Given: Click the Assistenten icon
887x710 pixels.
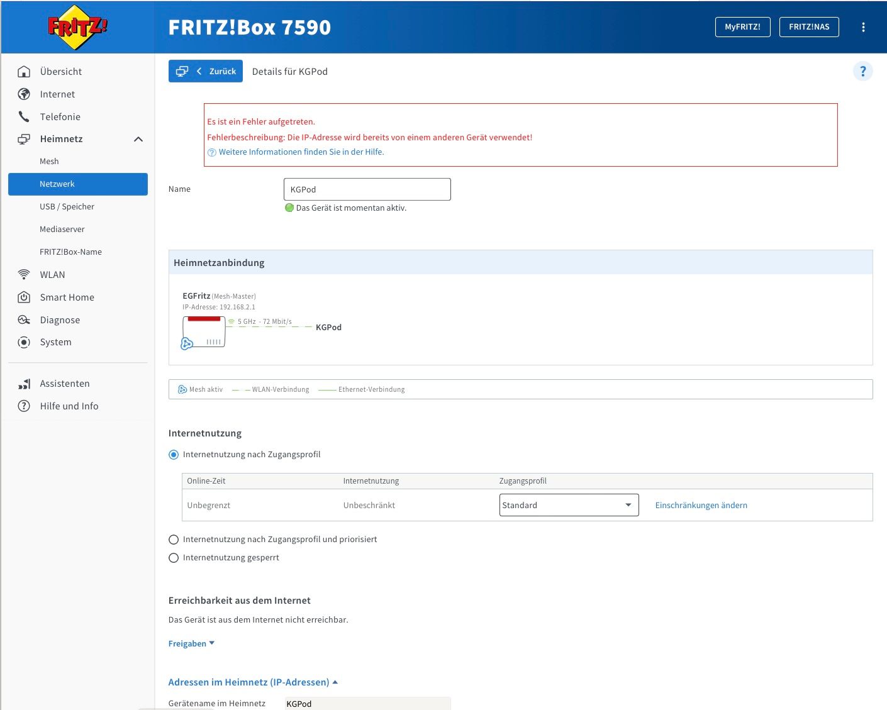Looking at the screenshot, I should tap(24, 384).
